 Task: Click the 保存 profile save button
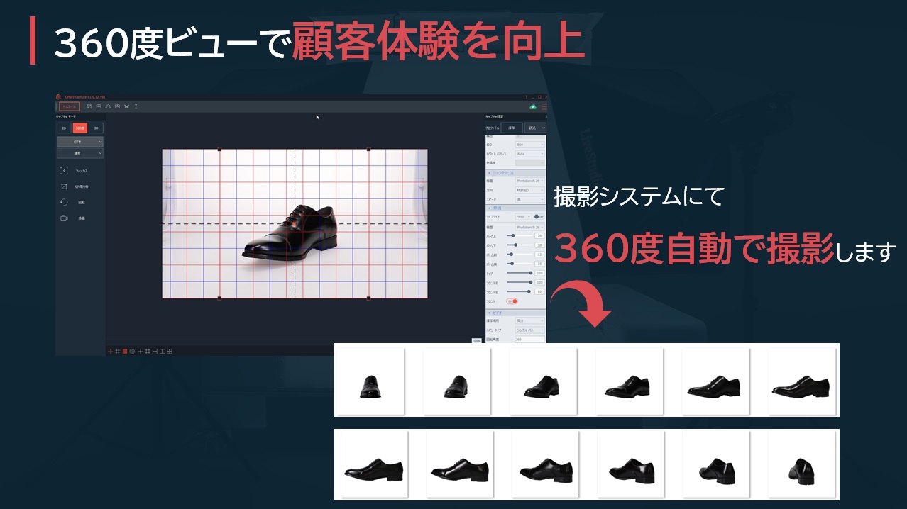pos(512,128)
